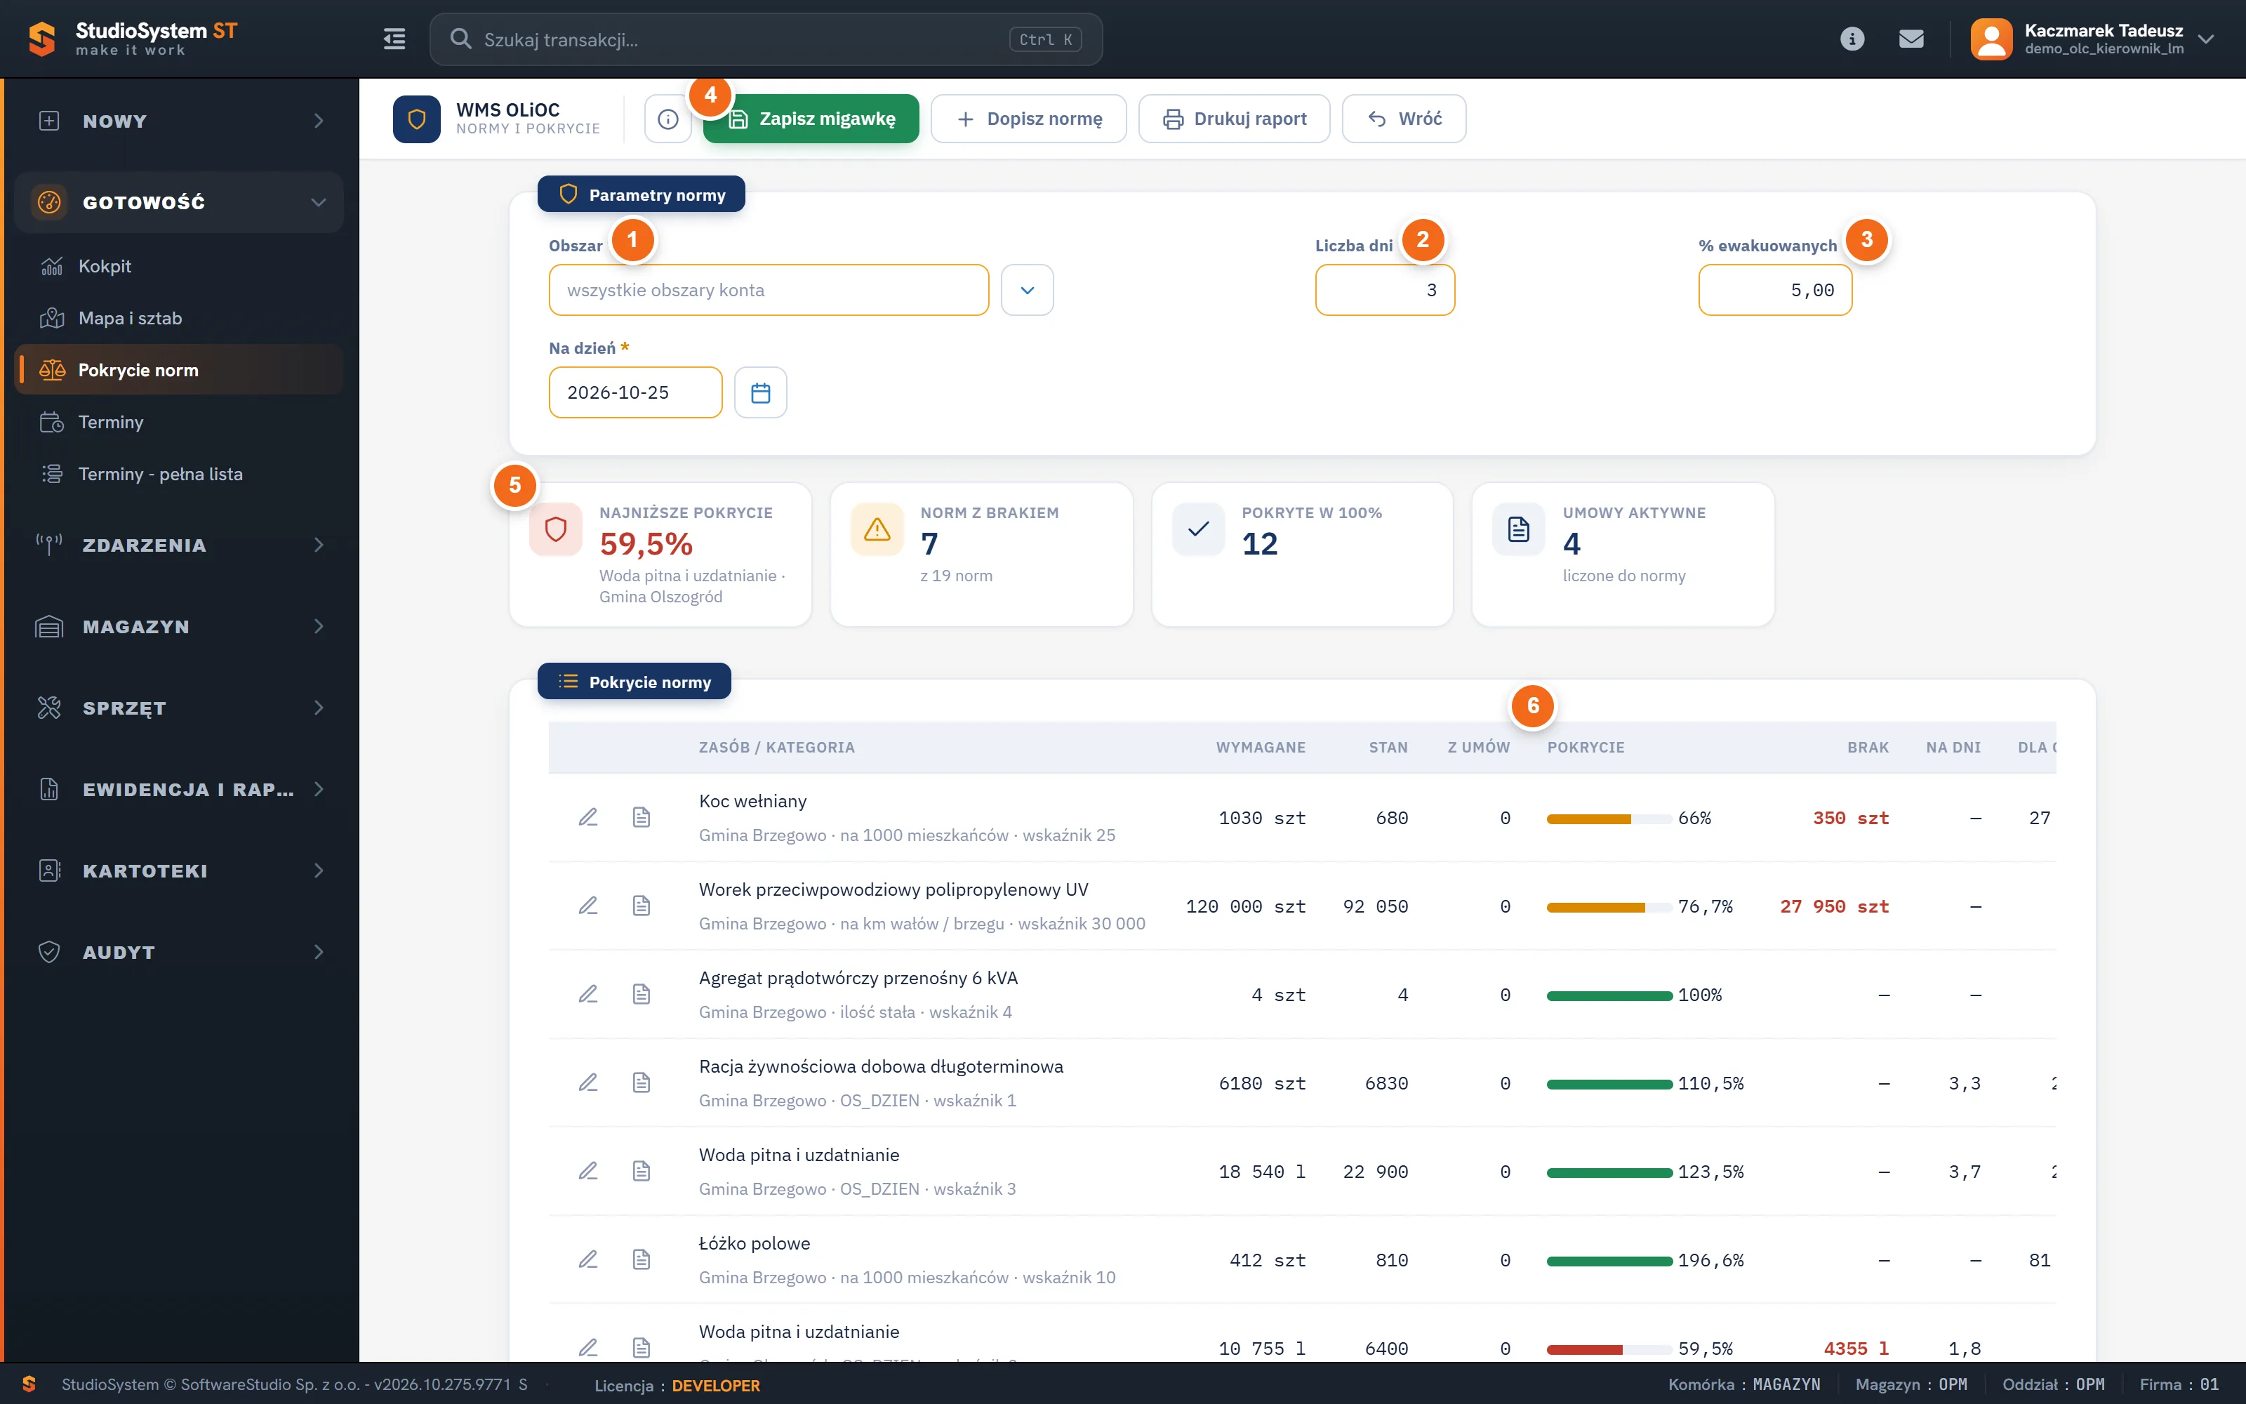Click the NAJNIŻSZE POKRYCIE summary card
Viewport: 2246px width, 1404px height.
(660, 555)
